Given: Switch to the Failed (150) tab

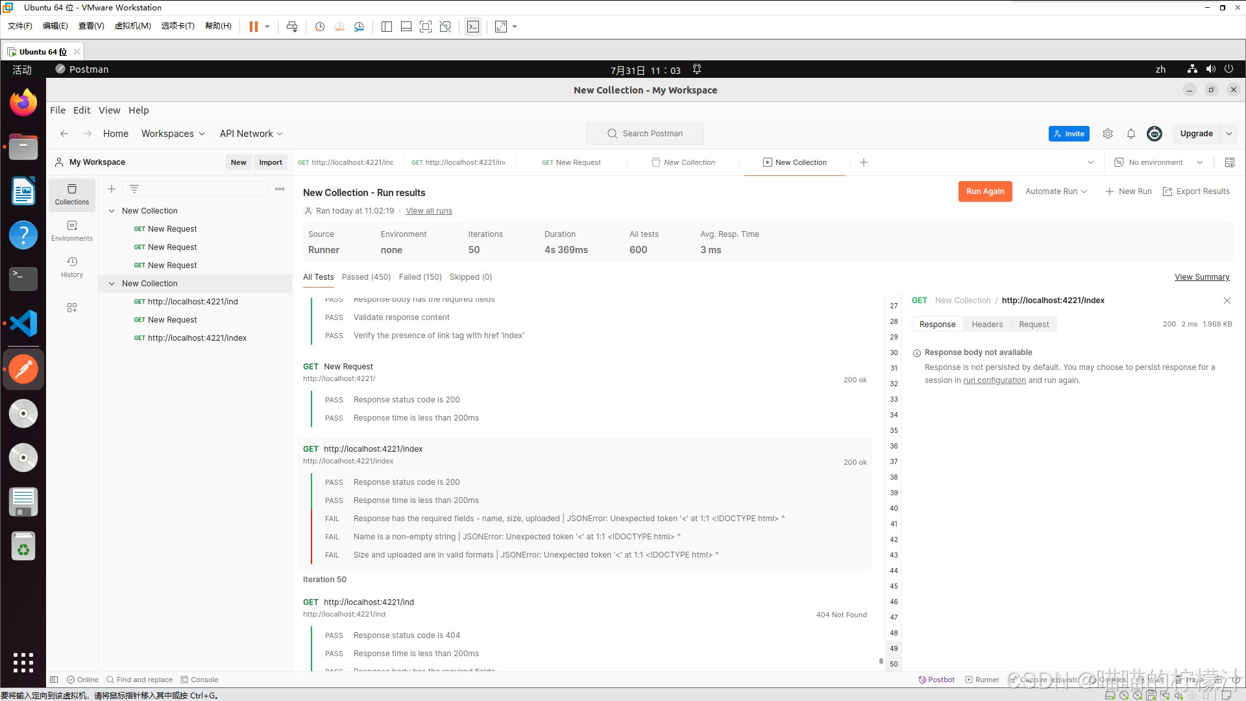Looking at the screenshot, I should (x=420, y=277).
